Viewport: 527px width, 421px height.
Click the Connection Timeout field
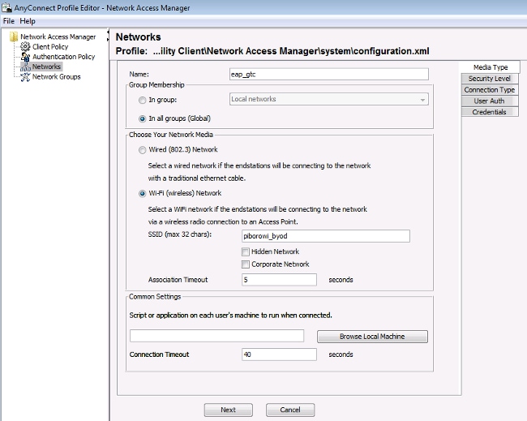tap(279, 354)
